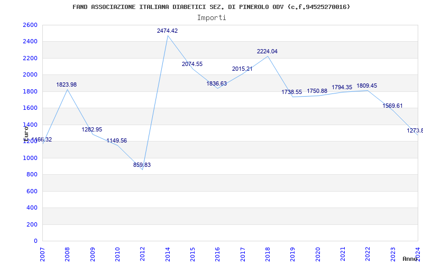423x264 pixels.
Task: Select the 1823.98 data label
Action: pos(67,84)
